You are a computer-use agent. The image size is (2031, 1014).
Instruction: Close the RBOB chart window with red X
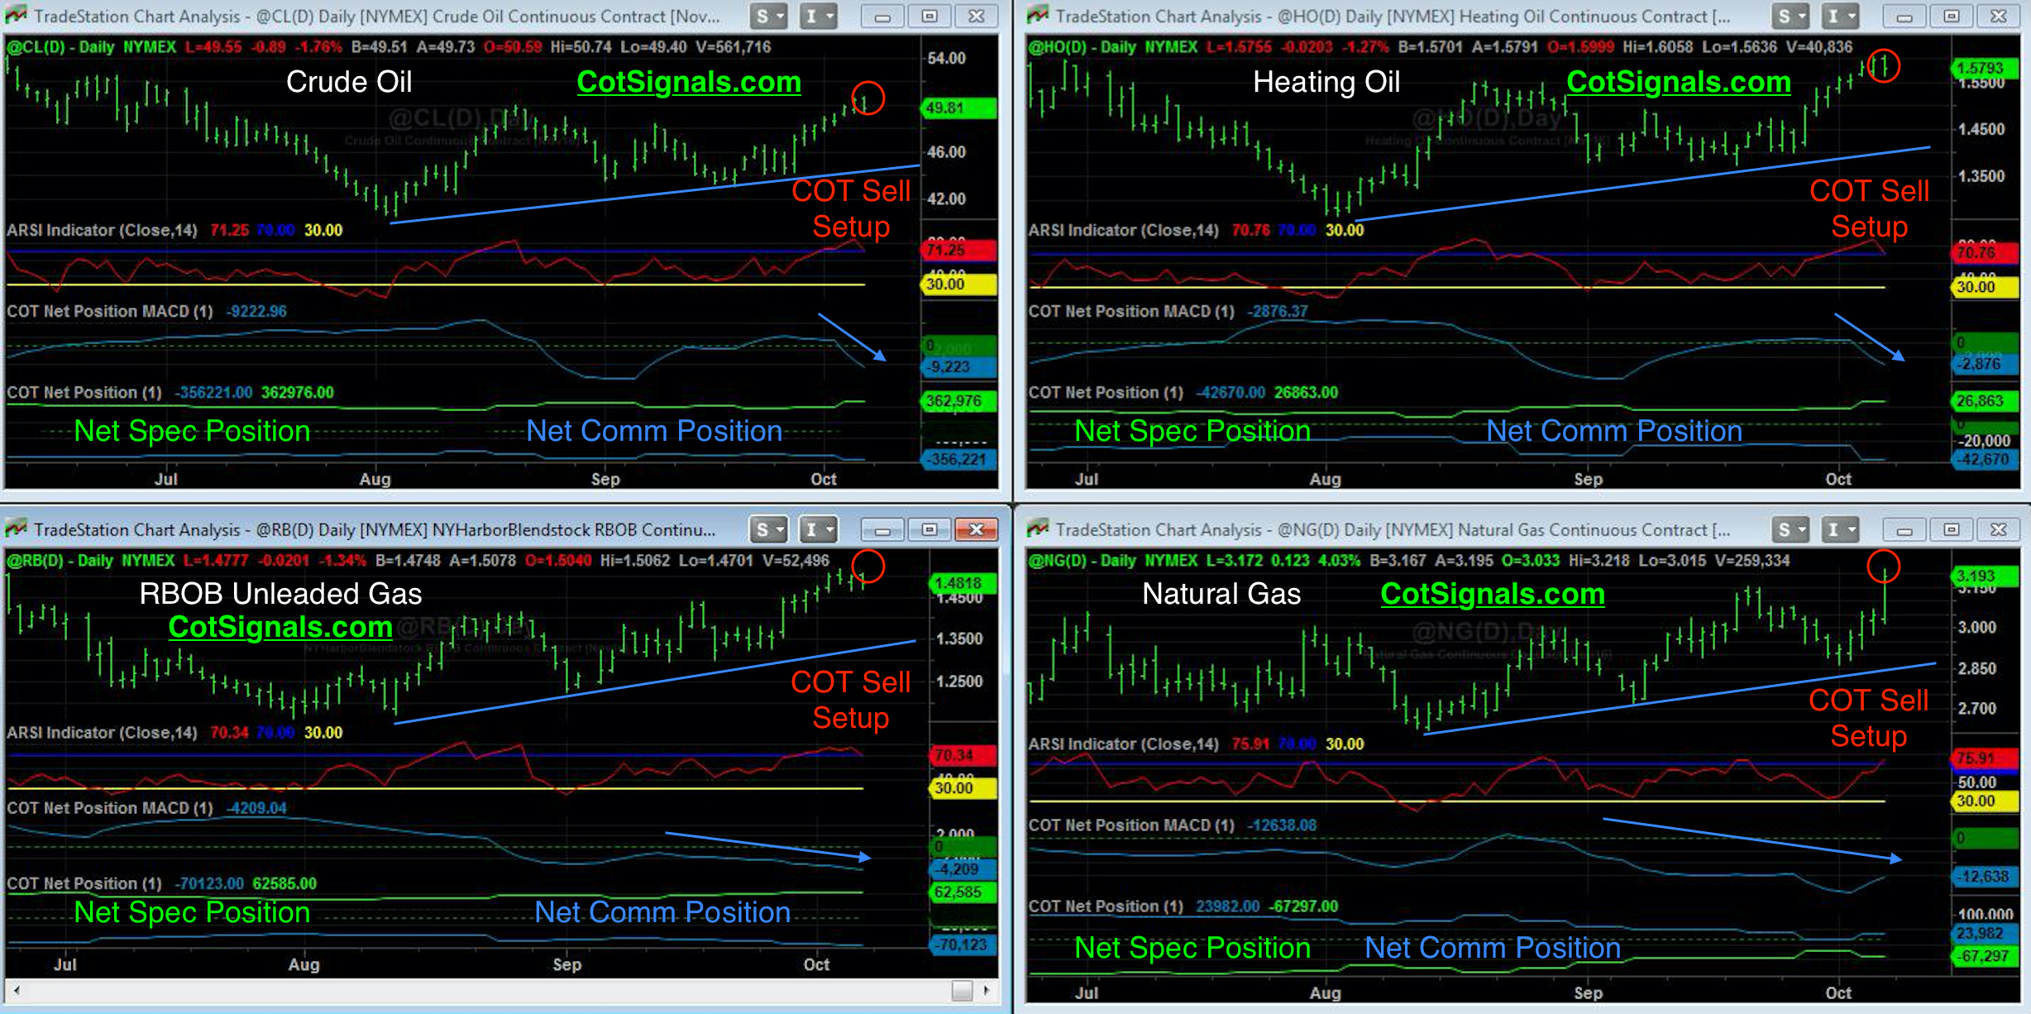coord(976,529)
